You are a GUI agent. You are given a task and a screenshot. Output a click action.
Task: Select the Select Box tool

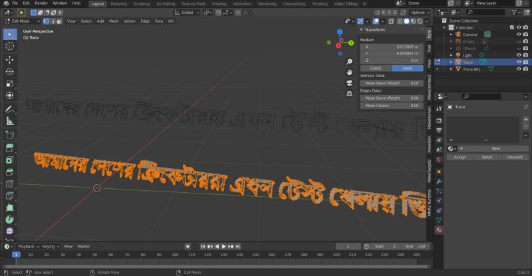coord(10,35)
